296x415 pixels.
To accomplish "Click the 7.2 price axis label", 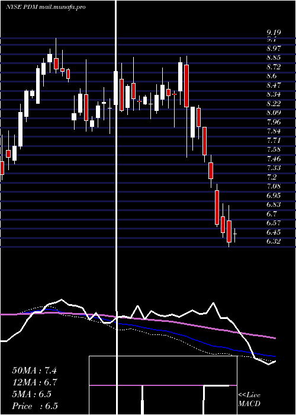I will (x=272, y=177).
